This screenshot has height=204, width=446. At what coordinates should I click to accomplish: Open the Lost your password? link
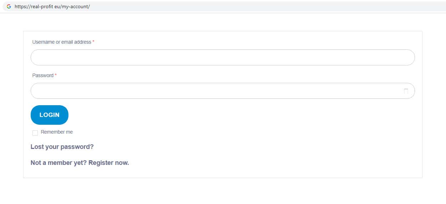click(62, 147)
